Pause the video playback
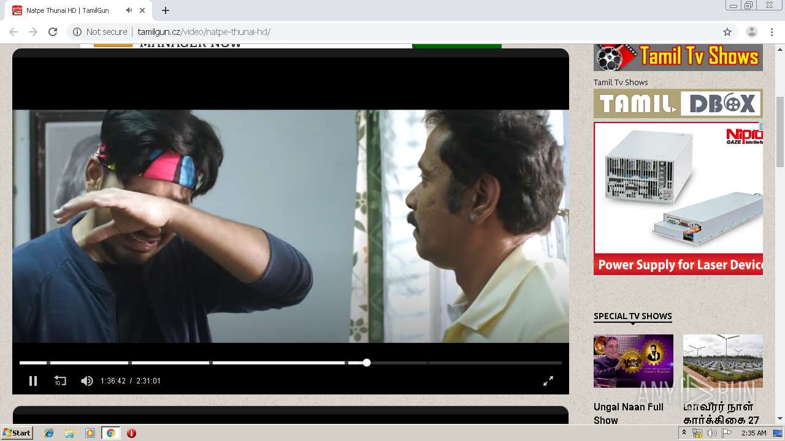This screenshot has width=785, height=441. pyautogui.click(x=33, y=381)
